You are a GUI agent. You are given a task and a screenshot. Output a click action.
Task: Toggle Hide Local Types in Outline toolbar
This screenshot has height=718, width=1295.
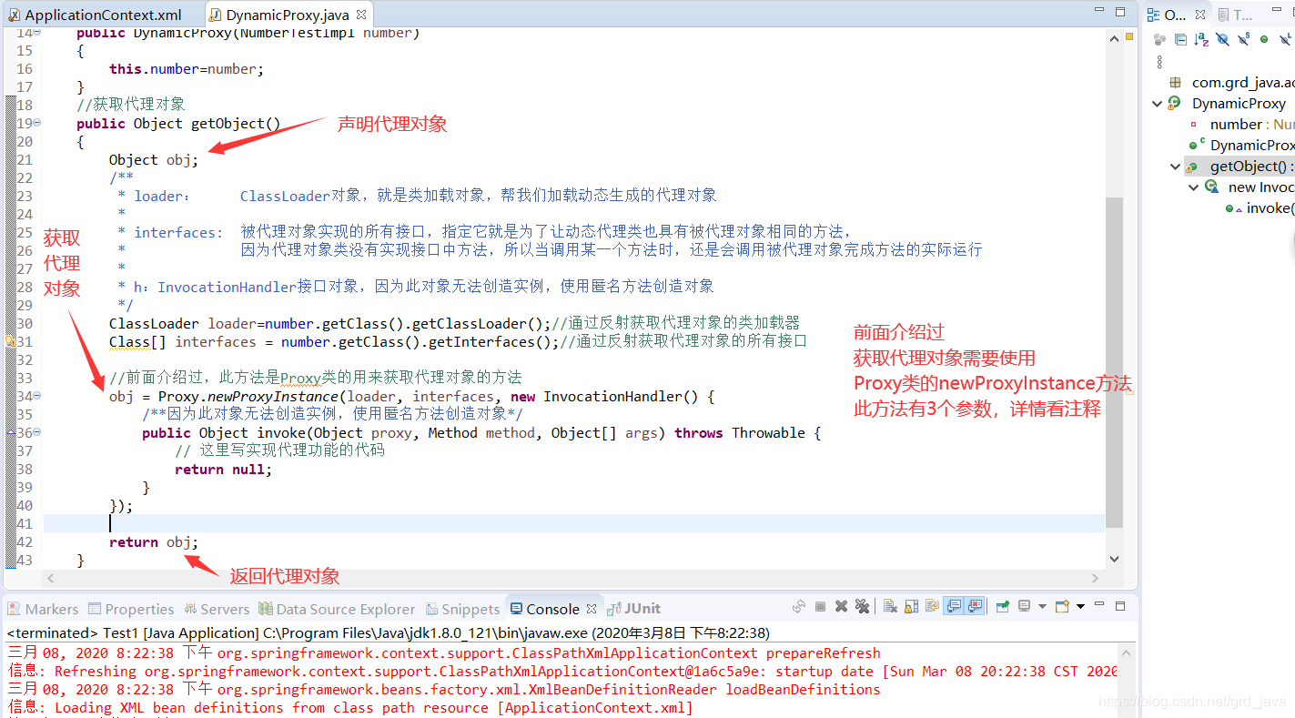pos(1285,38)
